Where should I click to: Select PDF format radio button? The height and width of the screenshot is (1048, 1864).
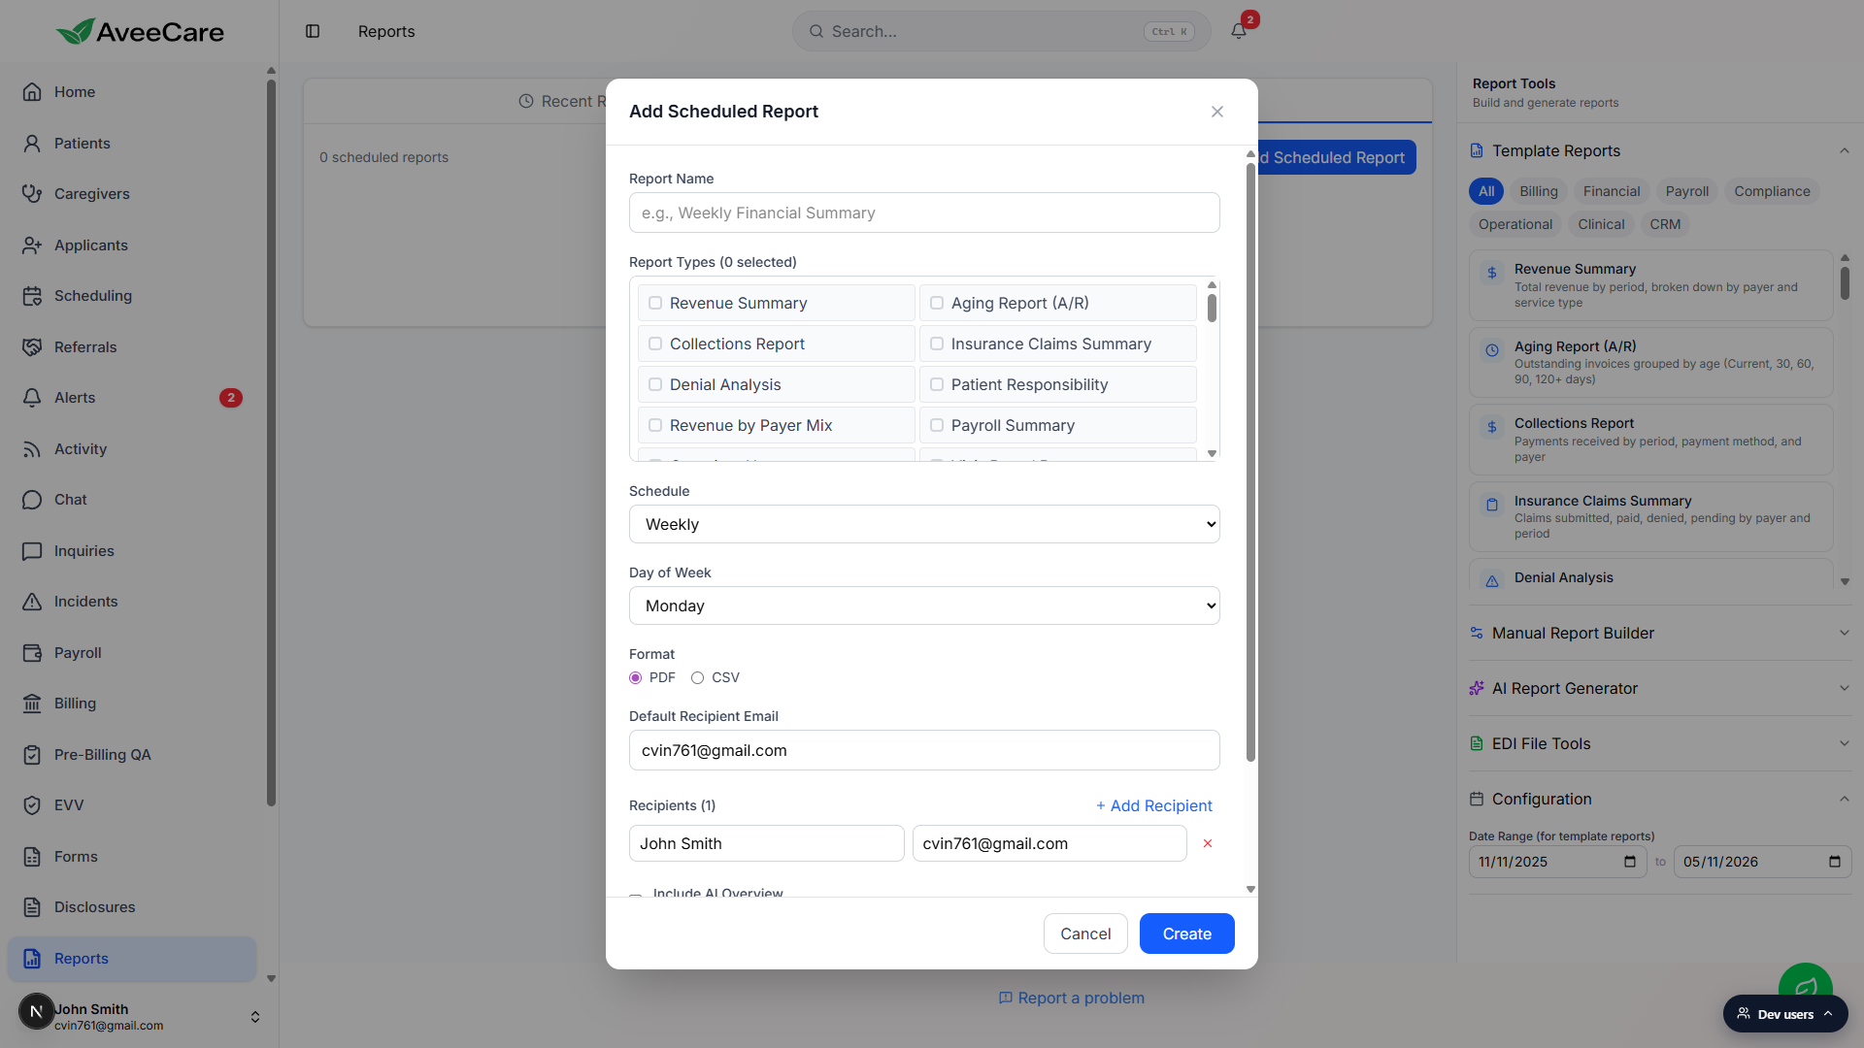636,678
